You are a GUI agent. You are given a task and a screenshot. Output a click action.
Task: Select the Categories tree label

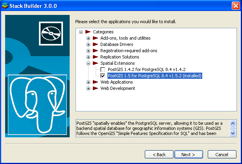click(103, 32)
